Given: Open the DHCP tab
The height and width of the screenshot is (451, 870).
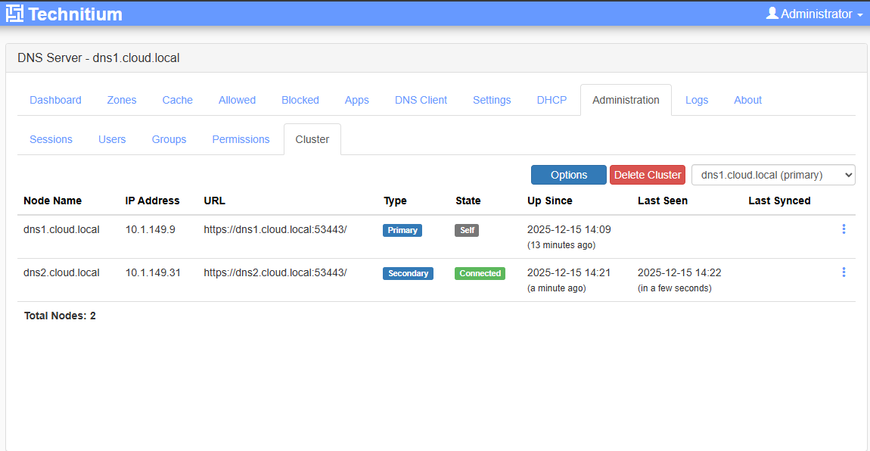Looking at the screenshot, I should pos(552,100).
